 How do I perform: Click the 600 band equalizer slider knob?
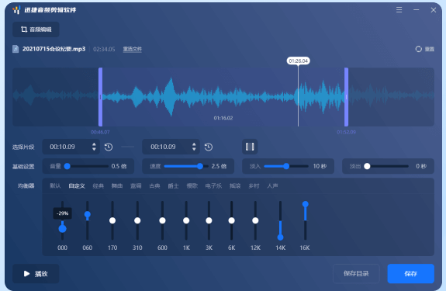tap(162, 220)
